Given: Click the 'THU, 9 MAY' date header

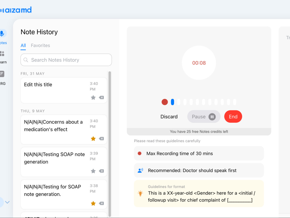Looking at the screenshot, I should 33,111.
